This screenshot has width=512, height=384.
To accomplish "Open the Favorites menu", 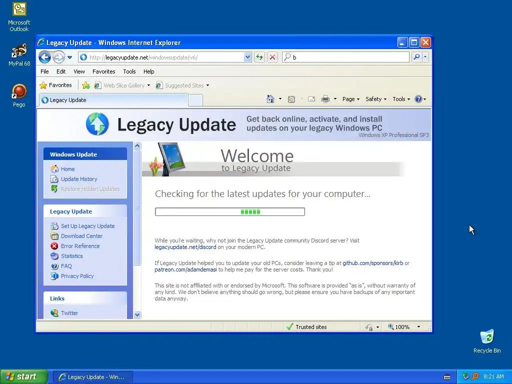I will point(104,71).
